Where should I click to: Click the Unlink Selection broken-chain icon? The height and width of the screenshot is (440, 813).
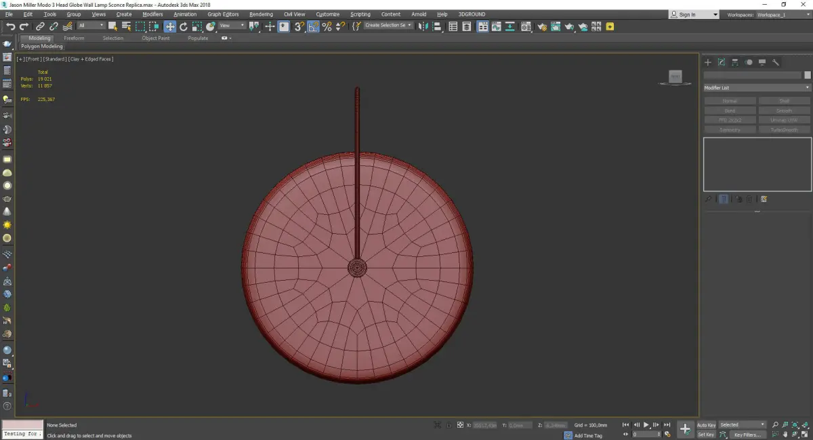click(54, 26)
